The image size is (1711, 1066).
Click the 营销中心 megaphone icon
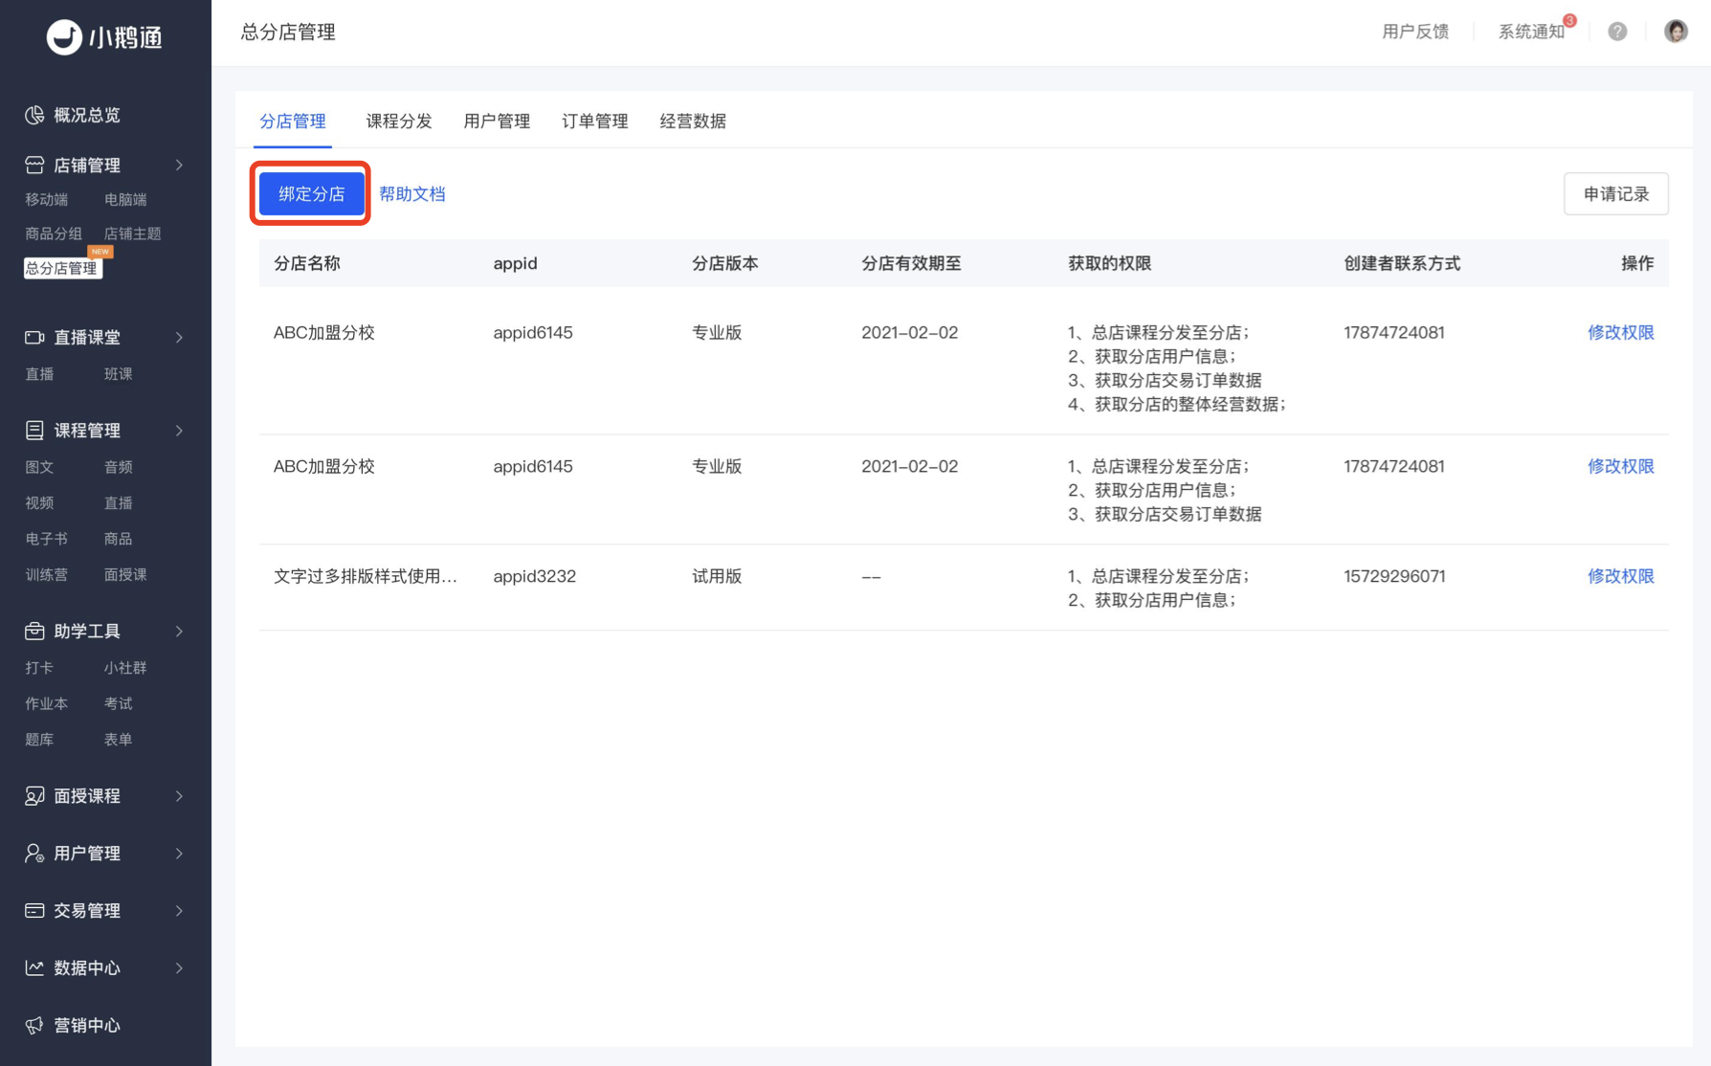click(x=34, y=1025)
